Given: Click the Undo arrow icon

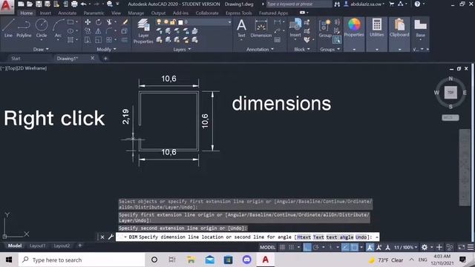Looking at the screenshot, I should click(x=83, y=4).
